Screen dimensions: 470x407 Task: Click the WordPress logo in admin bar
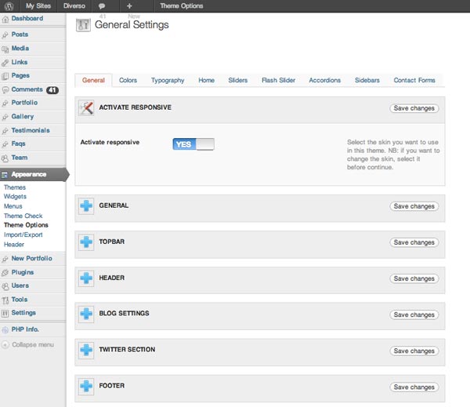click(9, 5)
